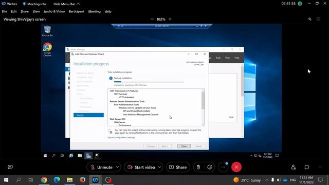
Task: Click the 102% zoom level value
Action: 161,19
